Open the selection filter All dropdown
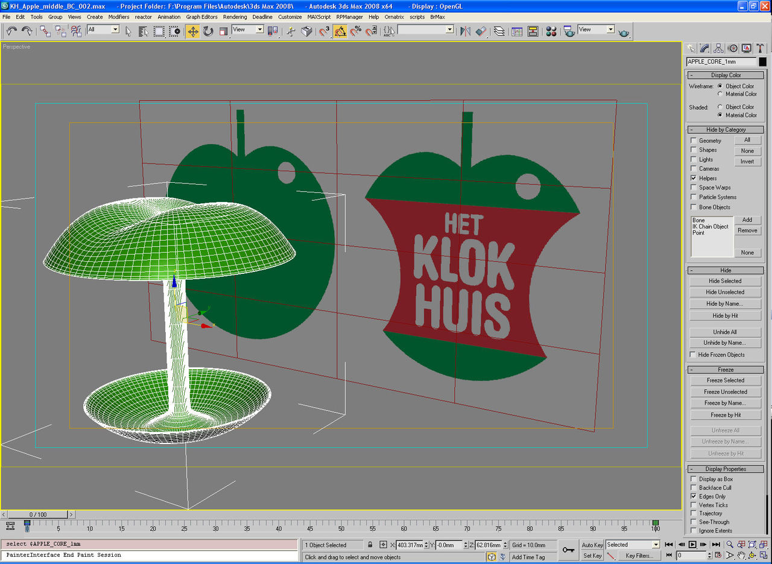This screenshot has width=772, height=564. pos(103,30)
